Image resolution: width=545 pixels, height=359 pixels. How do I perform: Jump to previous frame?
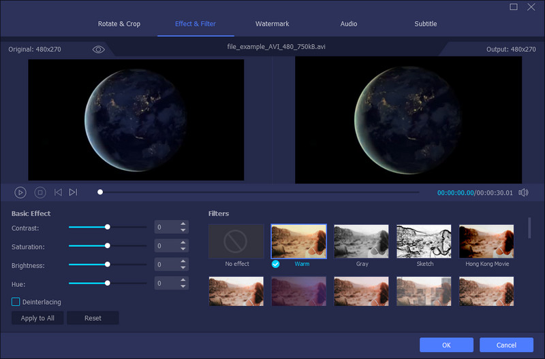point(58,192)
